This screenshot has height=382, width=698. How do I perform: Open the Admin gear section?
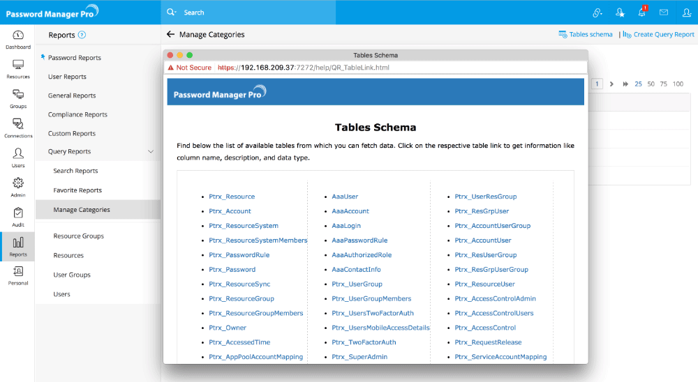18,188
